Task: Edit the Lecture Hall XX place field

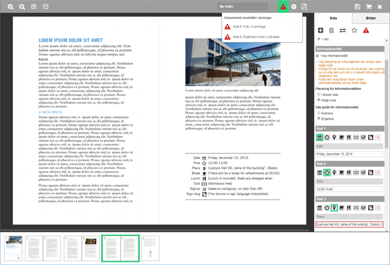Action: pyautogui.click(x=349, y=224)
